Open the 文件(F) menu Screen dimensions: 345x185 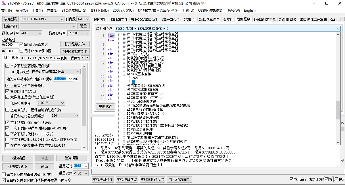coord(7,10)
